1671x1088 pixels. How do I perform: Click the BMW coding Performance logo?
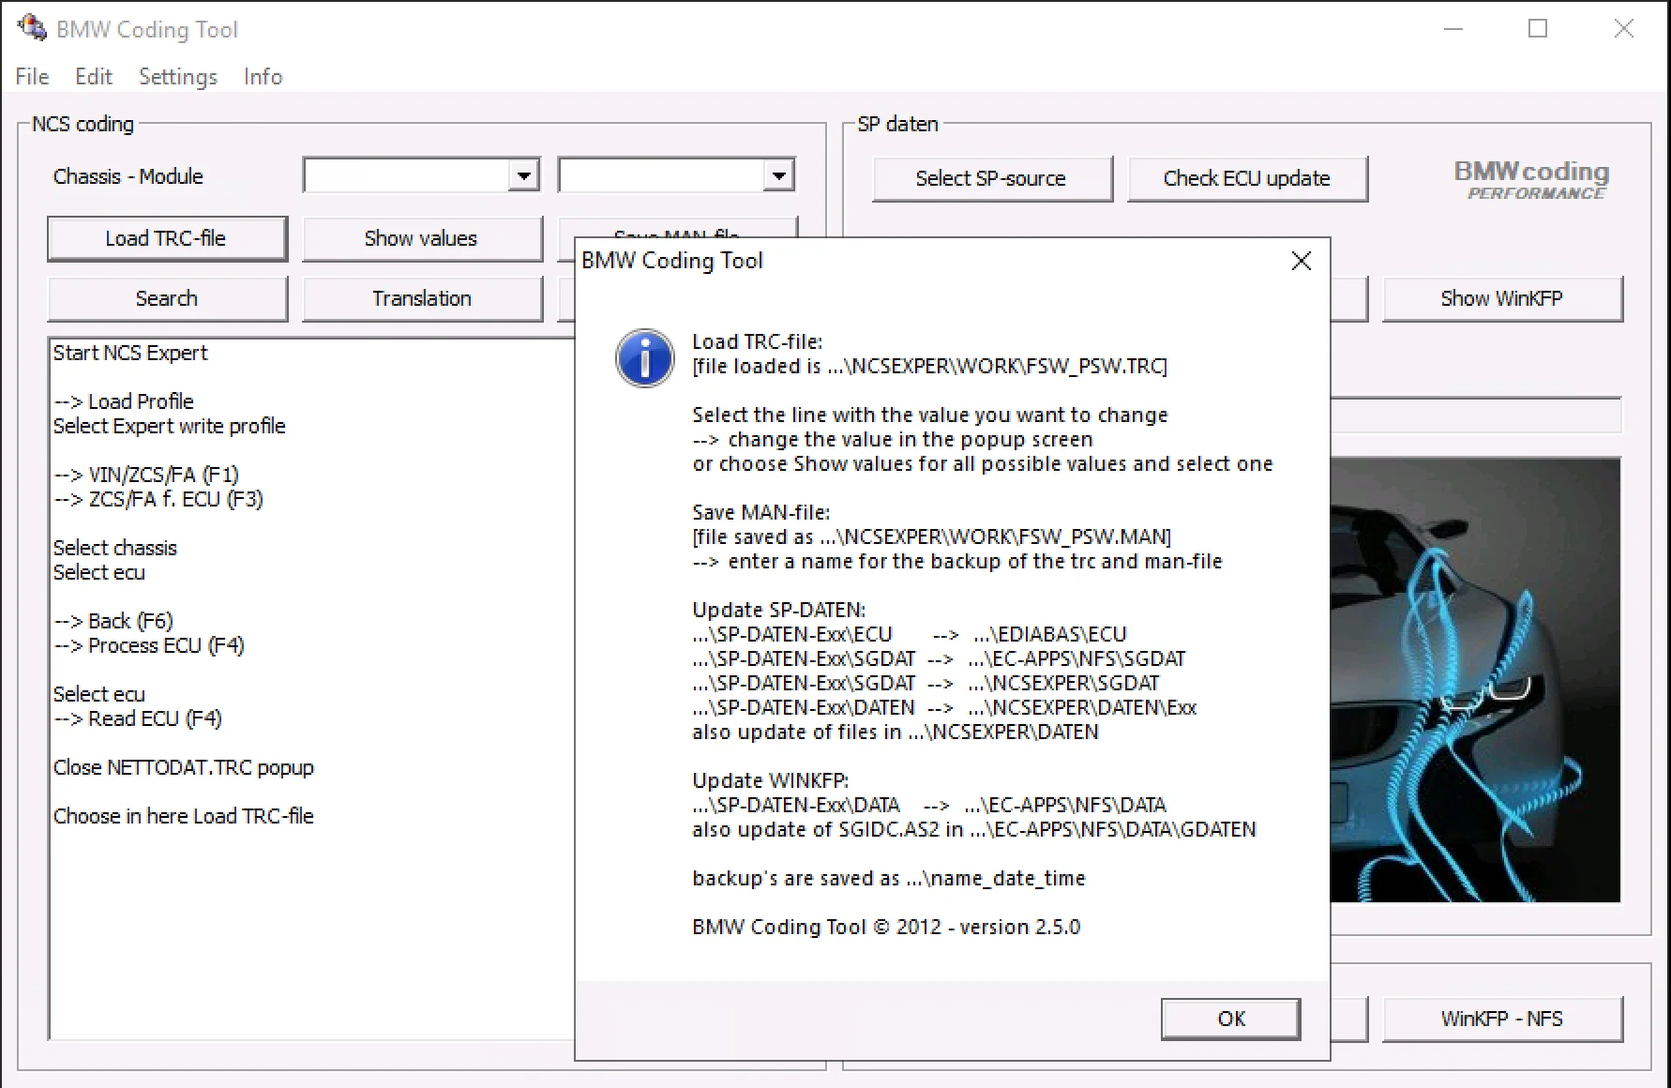click(x=1532, y=179)
